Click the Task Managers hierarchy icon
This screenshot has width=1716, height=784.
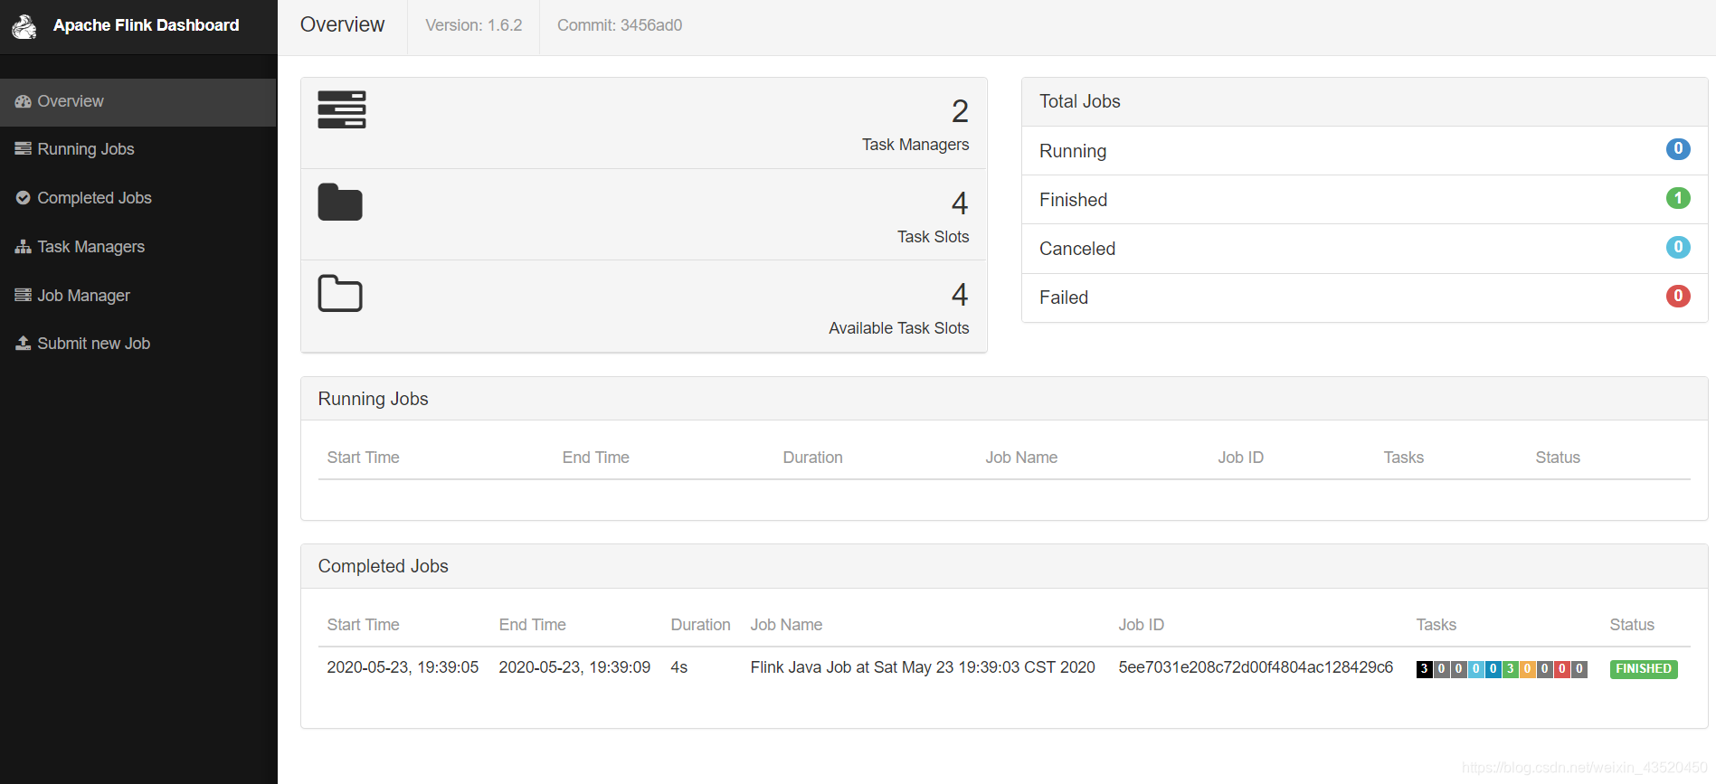click(x=24, y=246)
